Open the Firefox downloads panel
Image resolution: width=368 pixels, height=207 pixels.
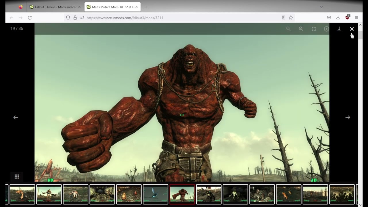pyautogui.click(x=338, y=18)
